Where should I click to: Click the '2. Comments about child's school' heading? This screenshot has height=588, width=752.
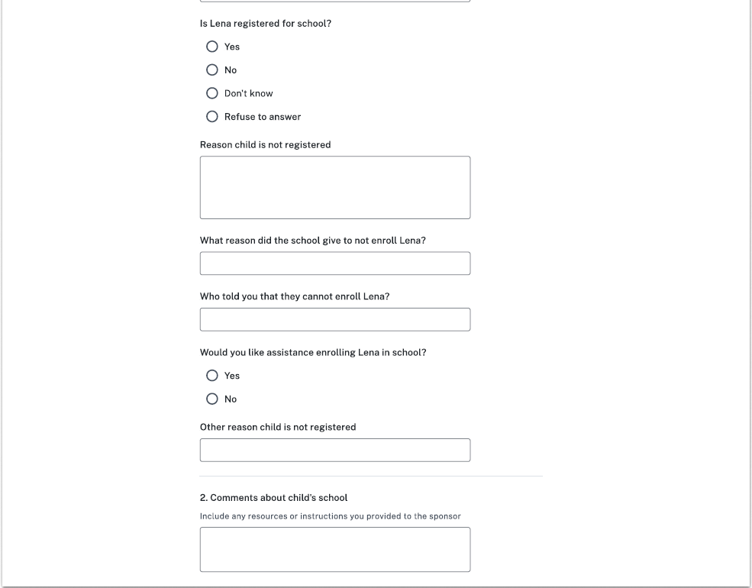273,498
